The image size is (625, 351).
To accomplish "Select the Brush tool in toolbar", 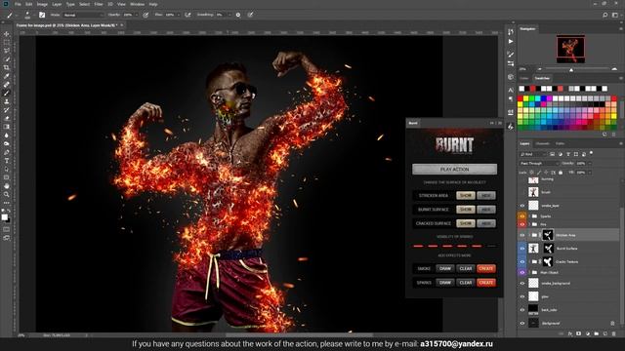I will 7,94.
